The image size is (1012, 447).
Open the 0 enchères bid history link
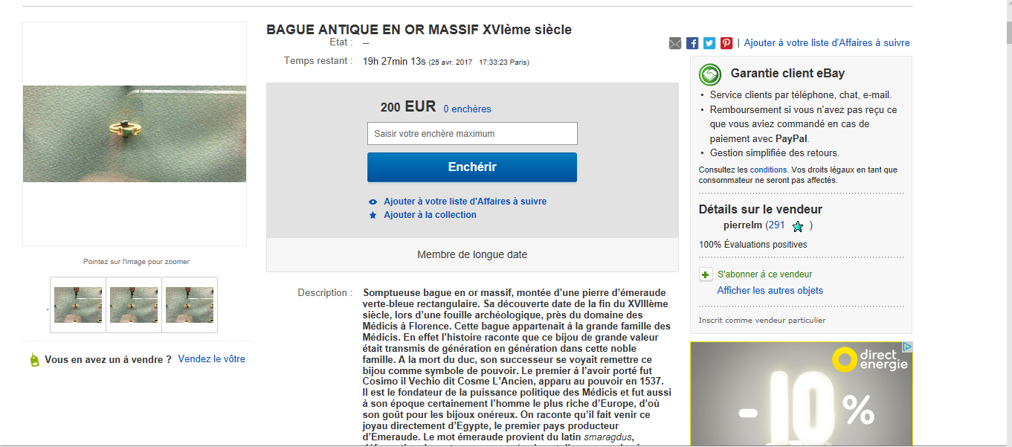pyautogui.click(x=468, y=109)
